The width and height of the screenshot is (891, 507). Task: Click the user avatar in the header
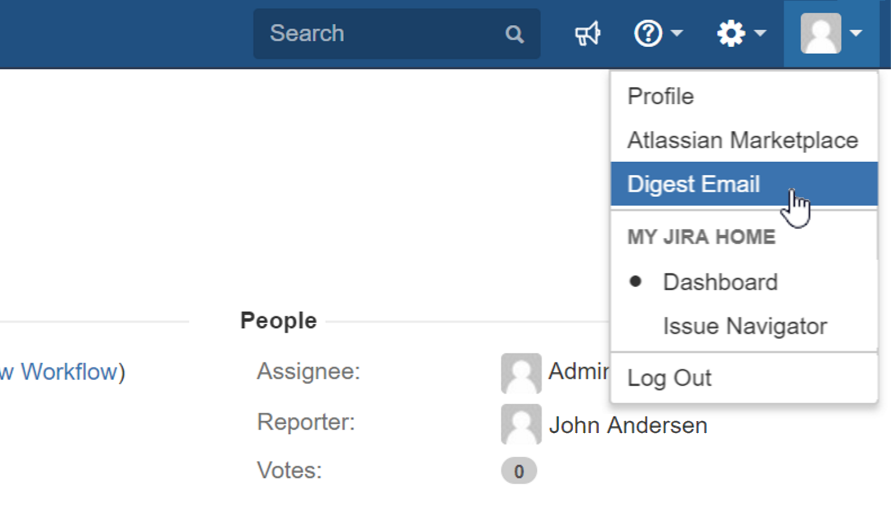(821, 34)
